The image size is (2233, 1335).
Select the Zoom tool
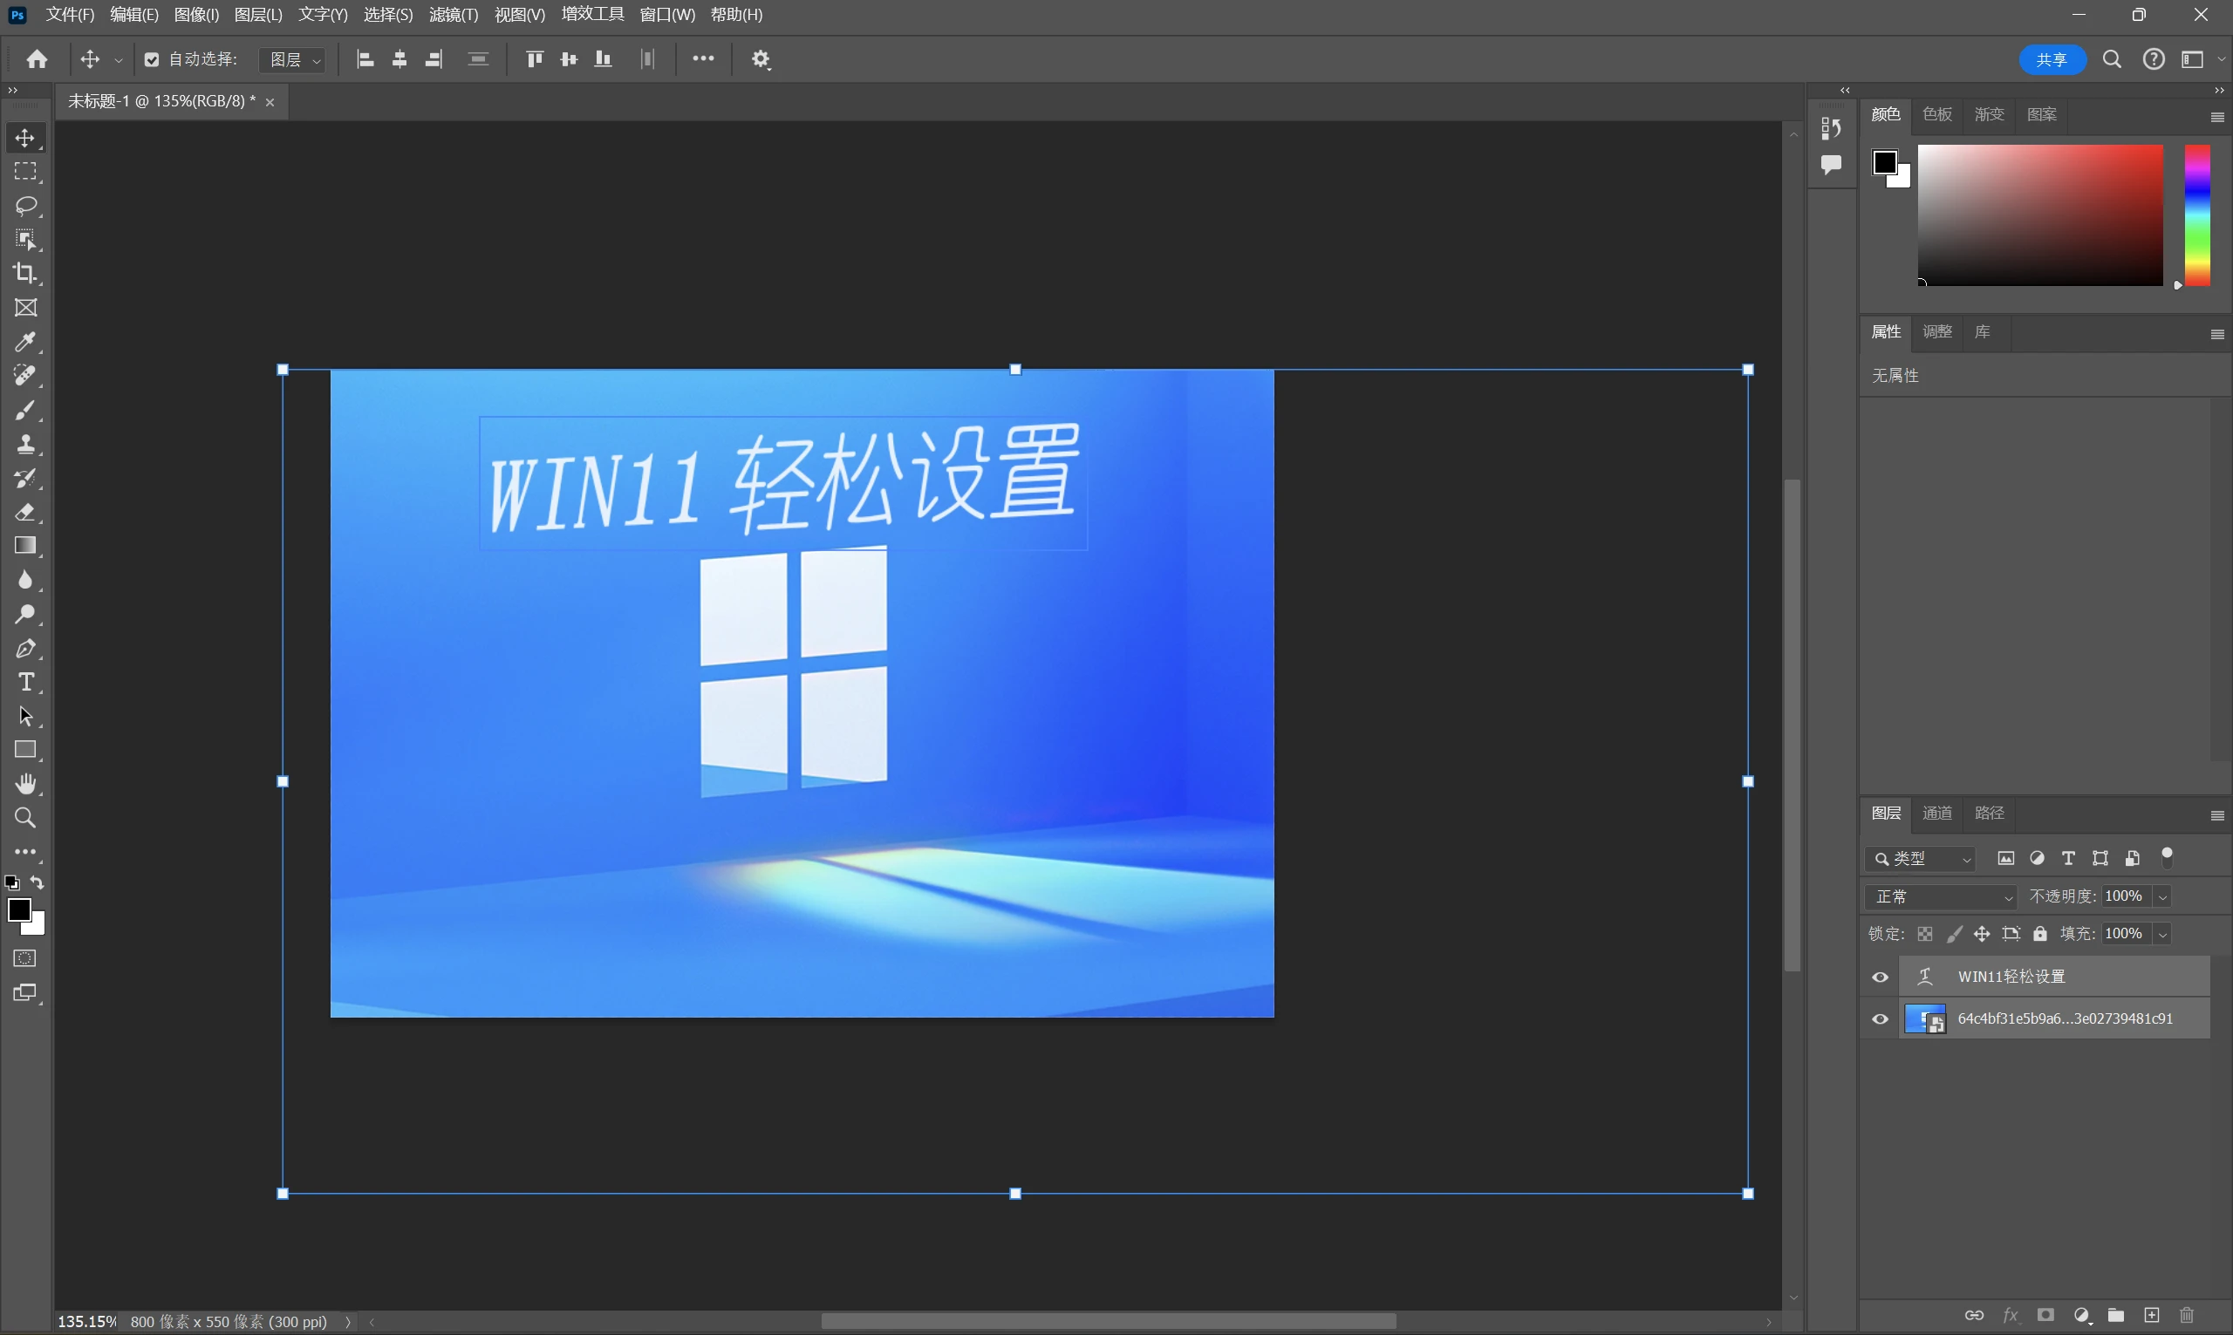click(25, 819)
